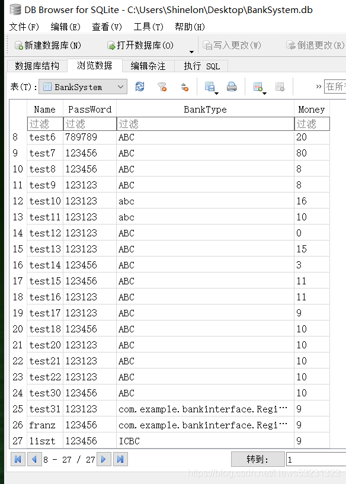Click the 转到: button

coord(258,459)
